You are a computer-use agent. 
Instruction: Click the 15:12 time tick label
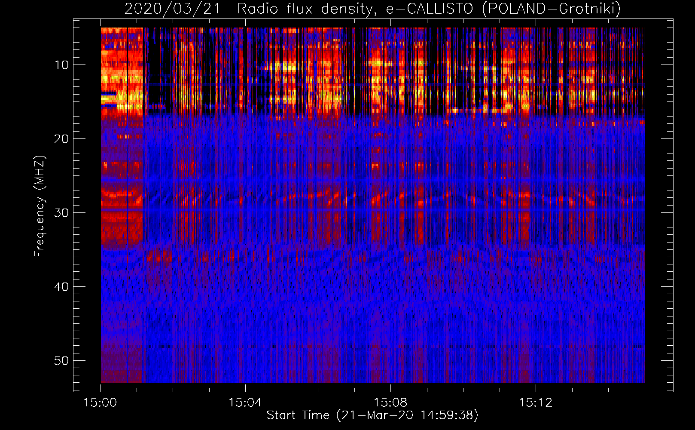536,403
